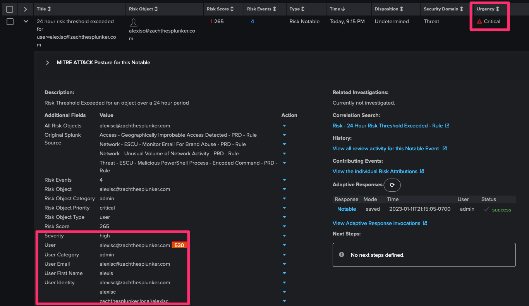529x306 pixels.
Task: Check the checkbox for the risk notable row
Action: (10, 22)
